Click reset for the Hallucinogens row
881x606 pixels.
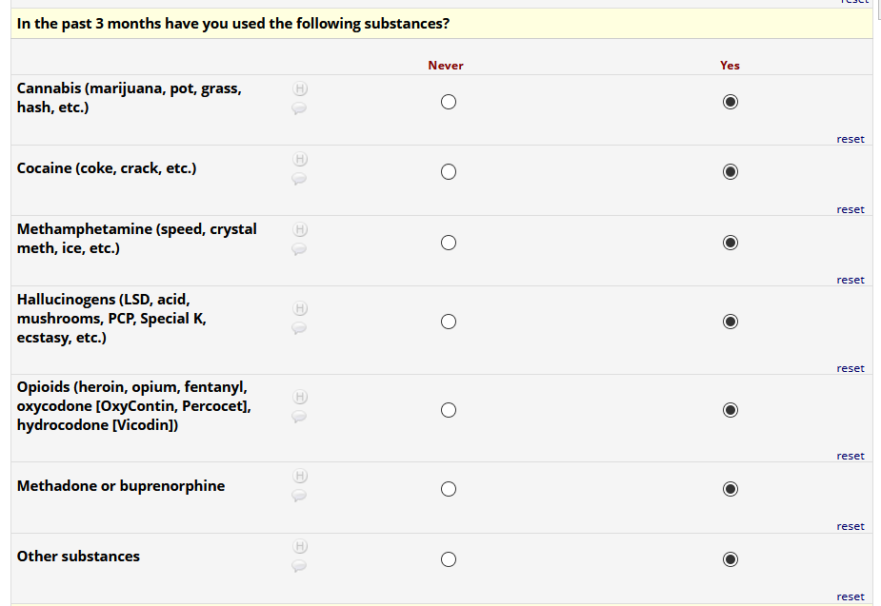click(x=851, y=368)
